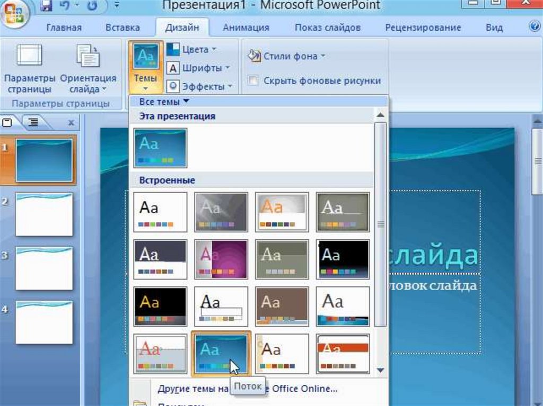The width and height of the screenshot is (543, 406).
Task: Click the theme gallery scrollbar thumb
Action: [x=381, y=224]
